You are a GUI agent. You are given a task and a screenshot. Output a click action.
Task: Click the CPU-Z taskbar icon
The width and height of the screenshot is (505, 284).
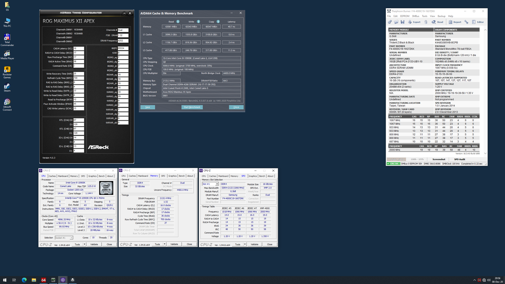pos(63,280)
